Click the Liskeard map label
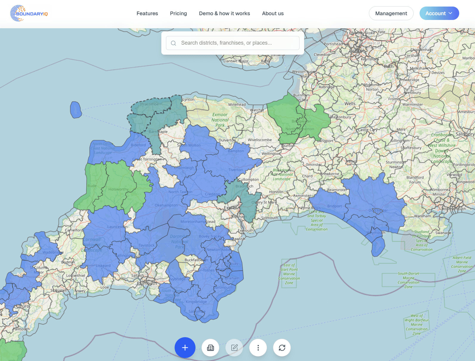The height and width of the screenshot is (361, 475). tap(103, 266)
